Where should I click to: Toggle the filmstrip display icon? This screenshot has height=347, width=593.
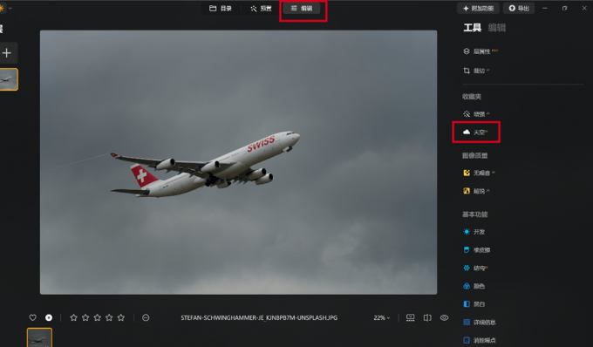pyautogui.click(x=411, y=317)
